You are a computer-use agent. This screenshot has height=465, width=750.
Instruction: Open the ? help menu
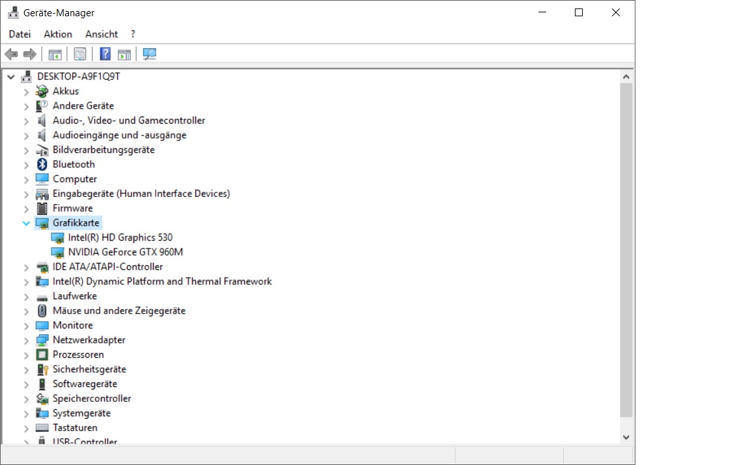coord(133,34)
